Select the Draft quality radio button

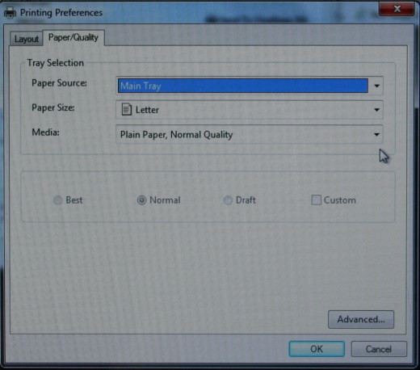(228, 200)
